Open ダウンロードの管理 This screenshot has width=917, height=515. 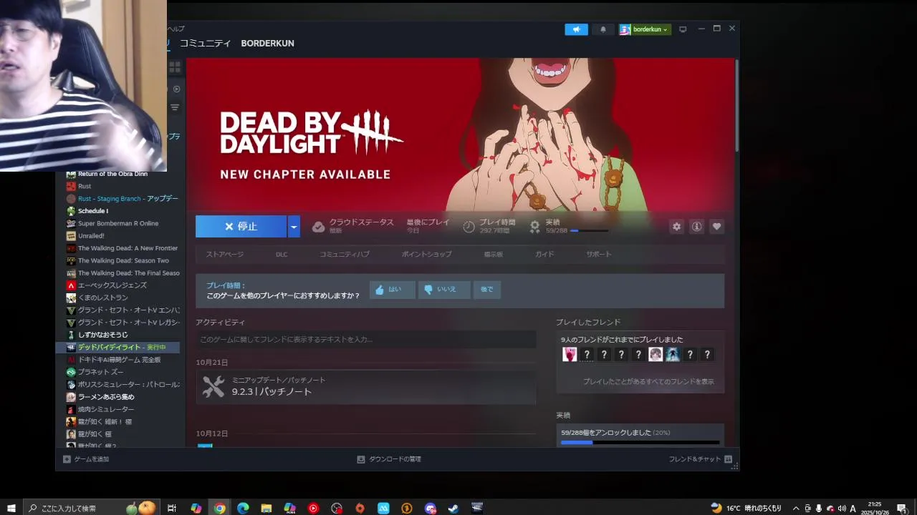(x=389, y=459)
